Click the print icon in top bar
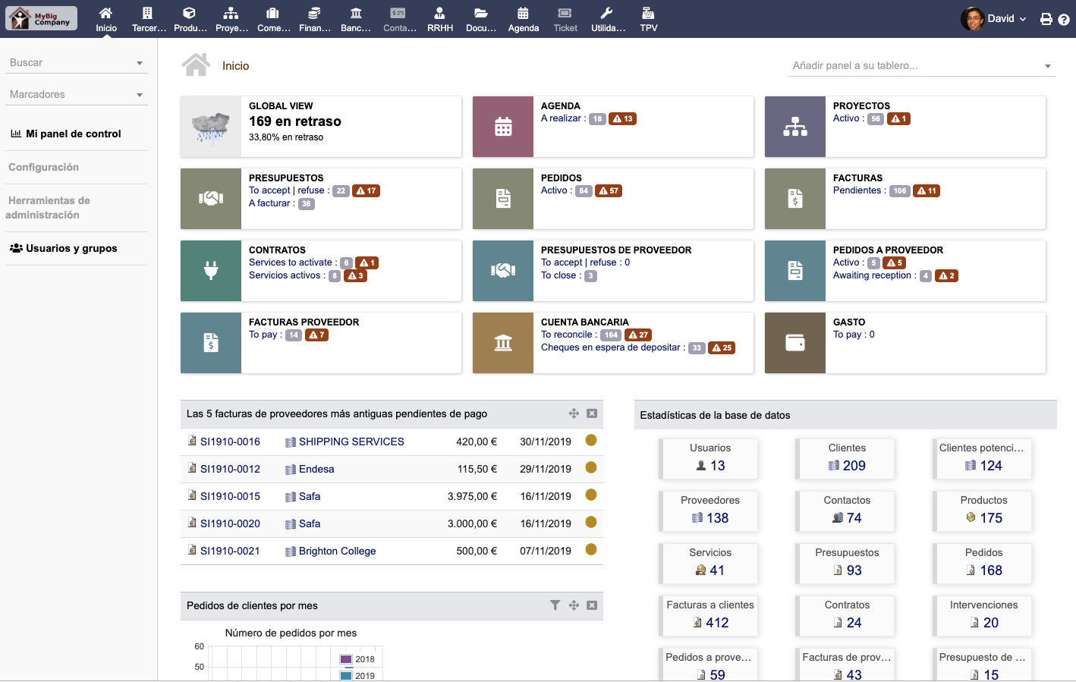The image size is (1076, 682). pyautogui.click(x=1046, y=20)
